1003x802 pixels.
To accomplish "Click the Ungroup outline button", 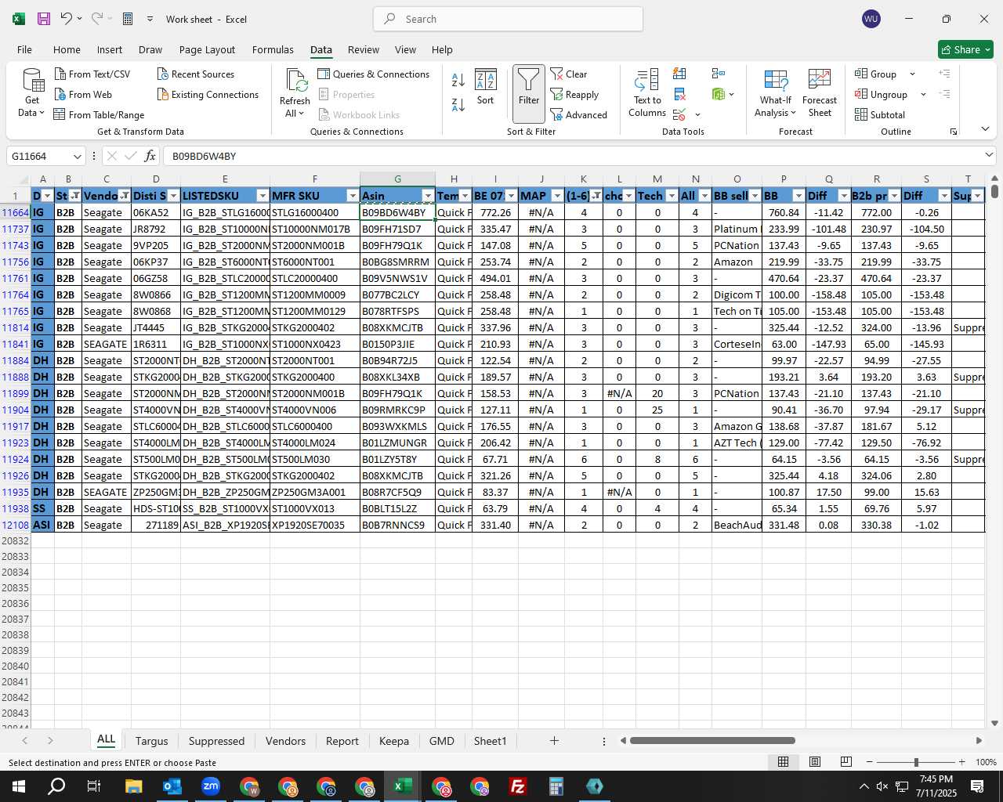I will coord(882,94).
